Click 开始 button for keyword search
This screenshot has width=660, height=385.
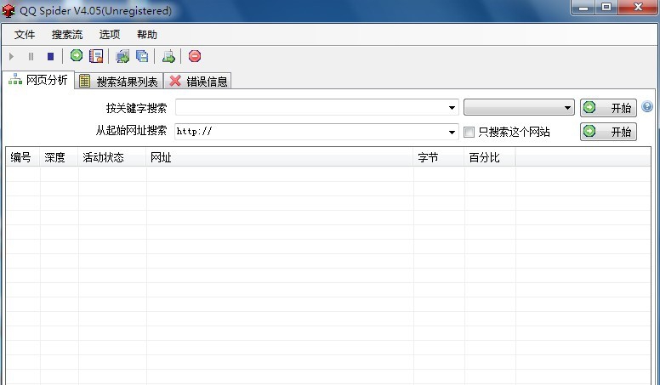[608, 108]
